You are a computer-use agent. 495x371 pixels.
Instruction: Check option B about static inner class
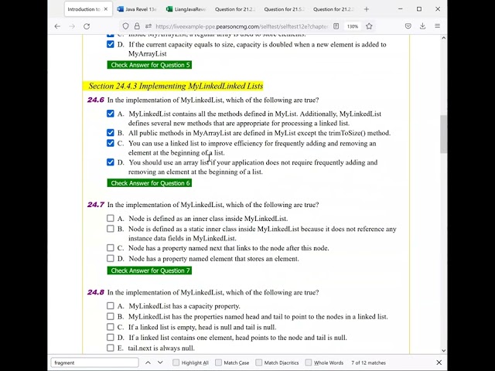110,229
